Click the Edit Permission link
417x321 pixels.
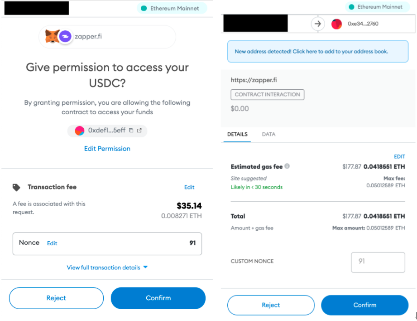coord(107,149)
